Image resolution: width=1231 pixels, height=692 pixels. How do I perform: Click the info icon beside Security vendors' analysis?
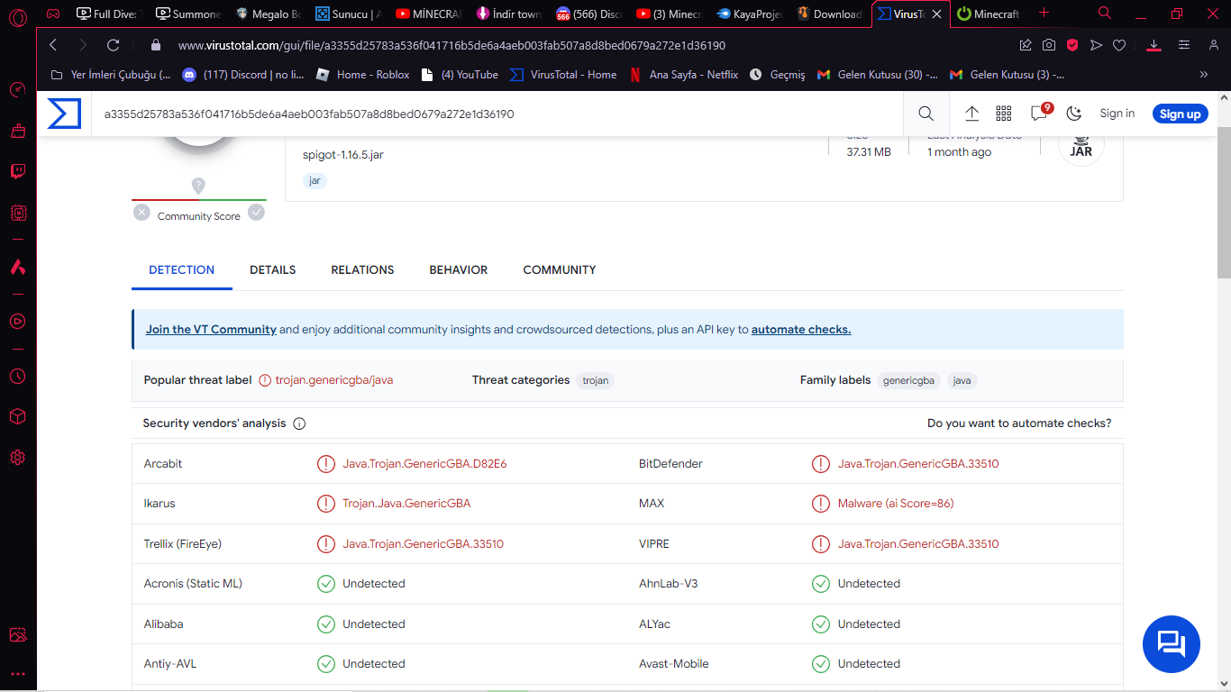[x=299, y=423]
